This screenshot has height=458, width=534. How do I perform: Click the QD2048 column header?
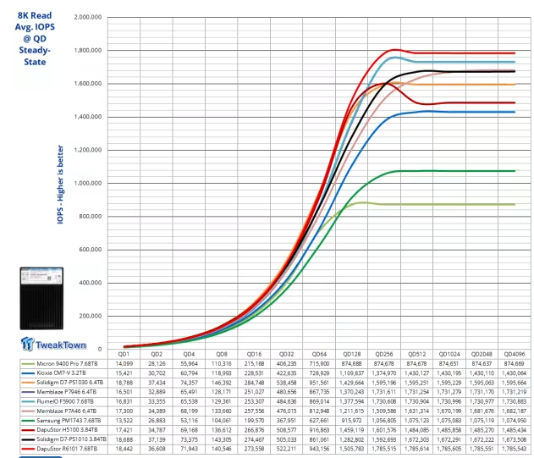(482, 355)
